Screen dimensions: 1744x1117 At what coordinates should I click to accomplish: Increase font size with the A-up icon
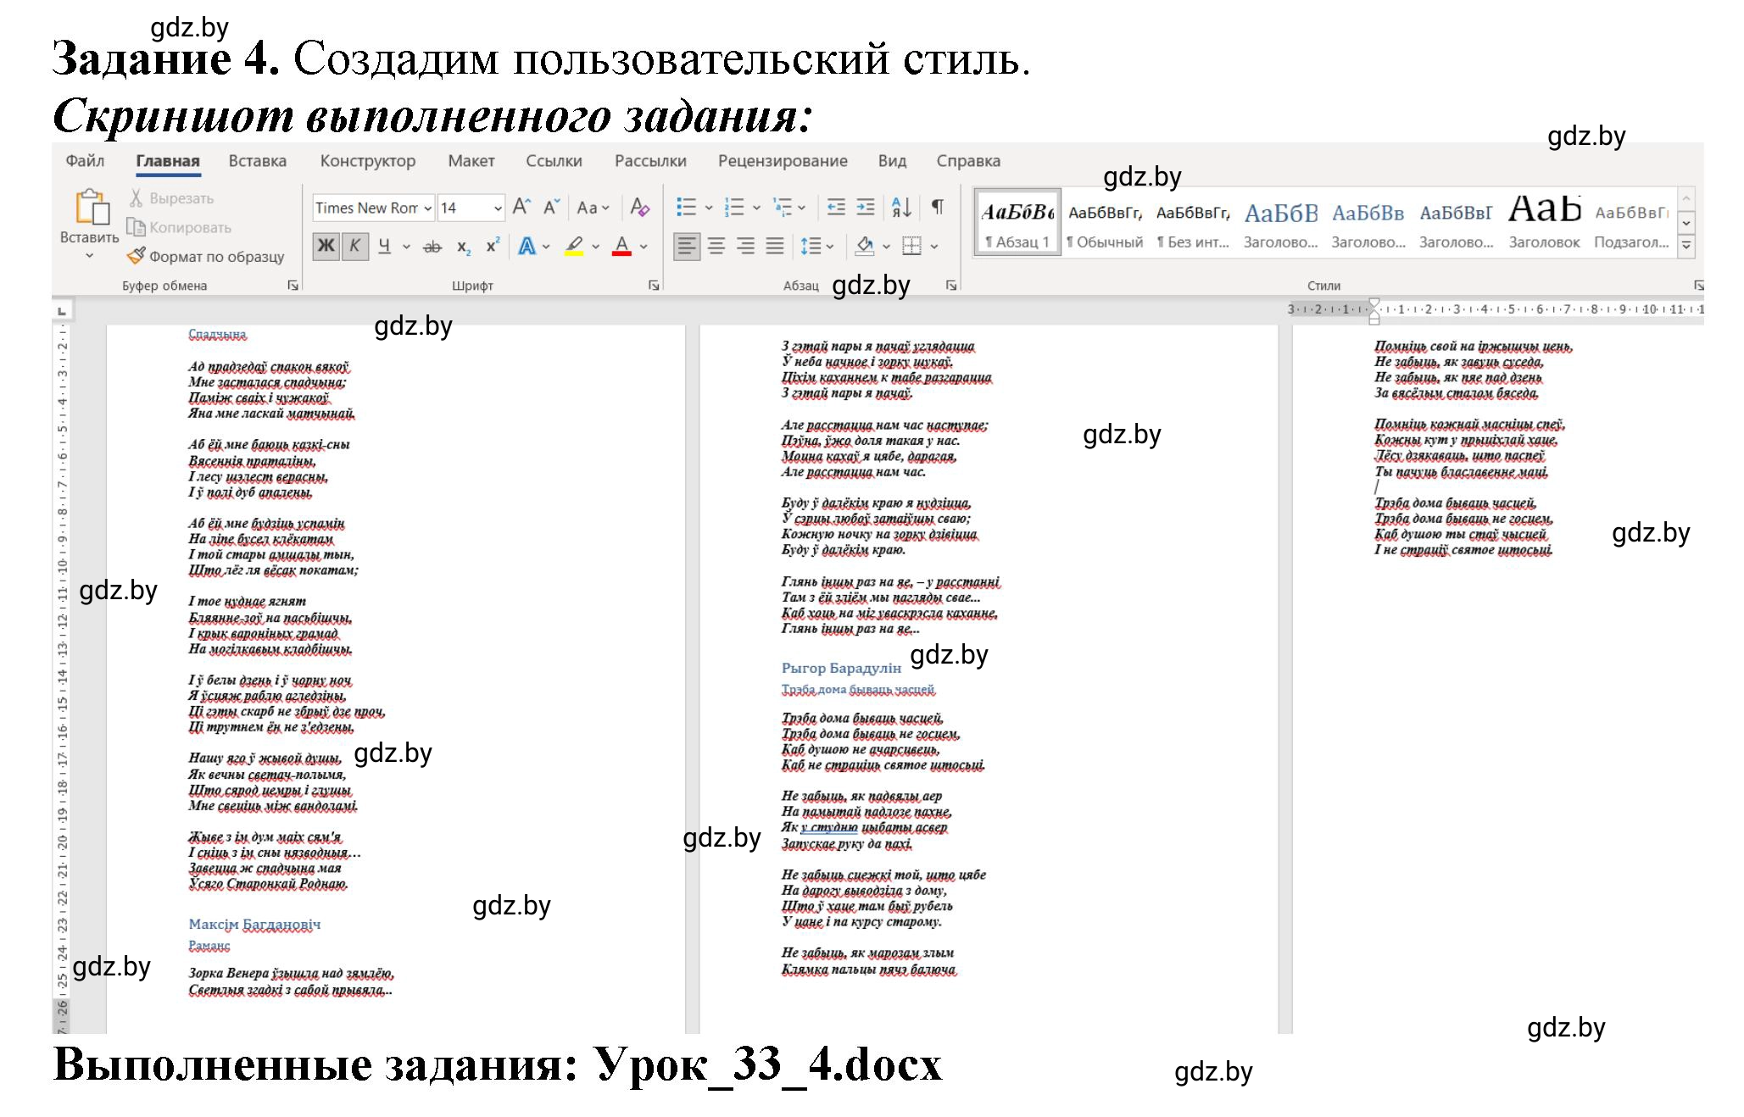pyautogui.click(x=522, y=208)
